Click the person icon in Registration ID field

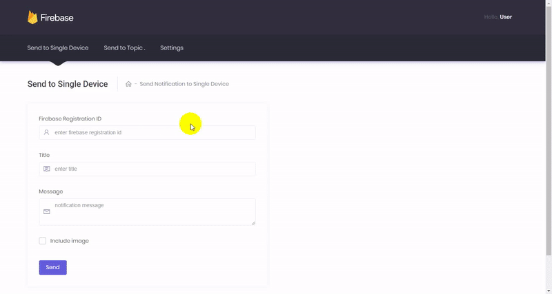[46, 132]
